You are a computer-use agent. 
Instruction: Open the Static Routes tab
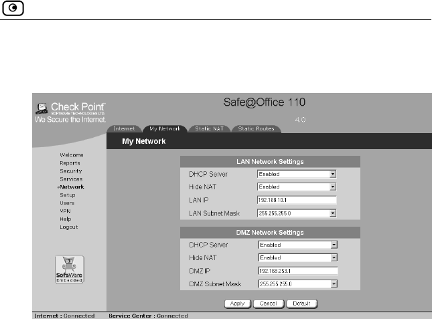256,128
